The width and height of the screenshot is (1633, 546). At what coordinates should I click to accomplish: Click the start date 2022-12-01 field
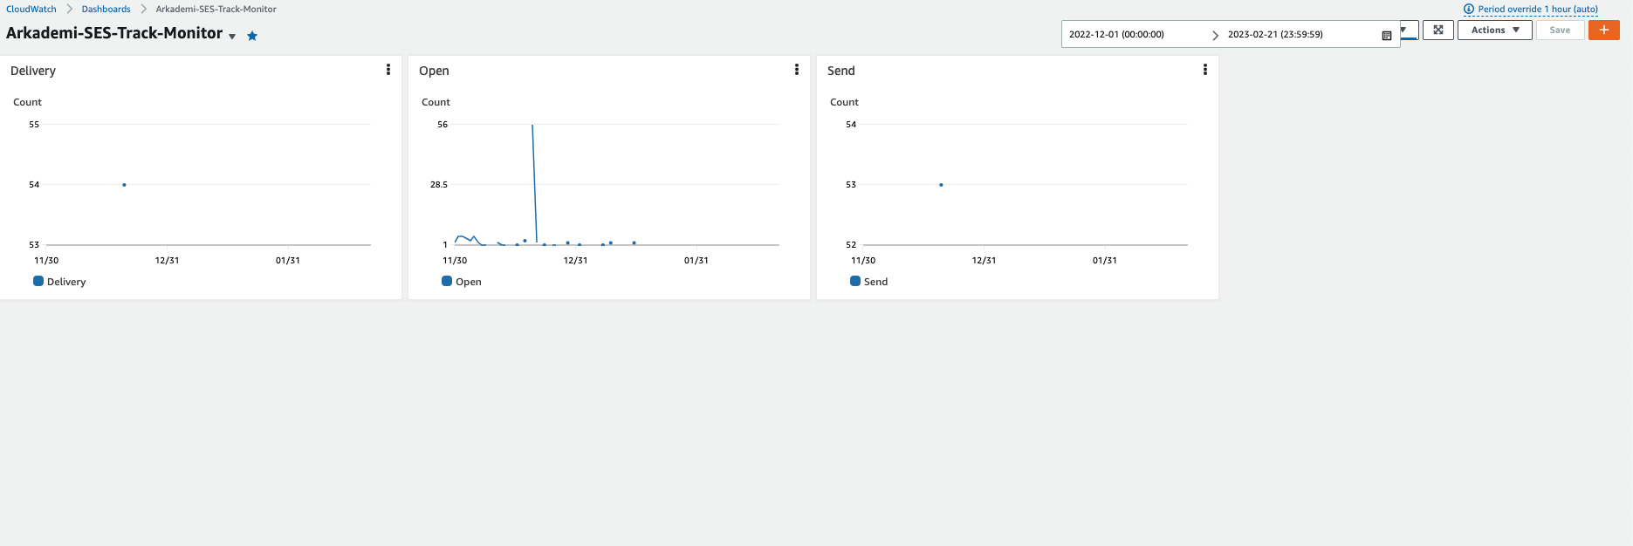[x=1116, y=35]
